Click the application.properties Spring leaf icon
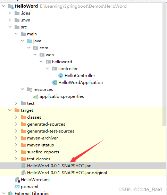Viewport: 167px width, 195px height. pos(36,97)
